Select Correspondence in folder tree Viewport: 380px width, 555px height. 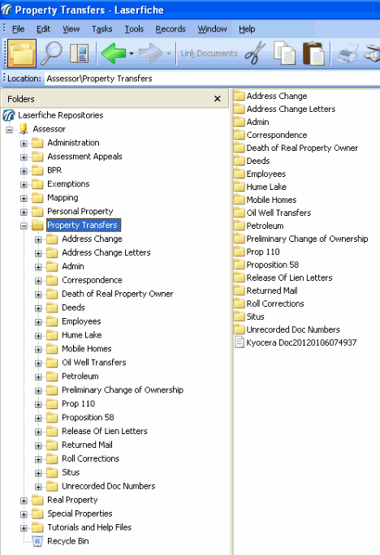point(92,280)
